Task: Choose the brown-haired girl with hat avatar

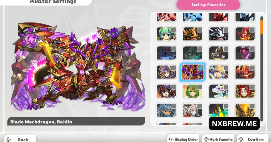Action: 166,91
